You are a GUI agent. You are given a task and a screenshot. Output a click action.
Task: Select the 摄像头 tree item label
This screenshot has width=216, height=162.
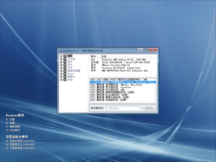(71, 77)
